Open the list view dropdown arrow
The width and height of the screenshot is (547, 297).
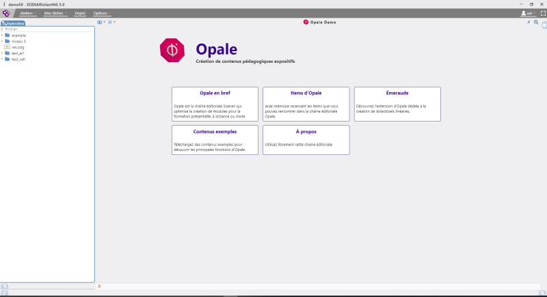[x=114, y=23]
